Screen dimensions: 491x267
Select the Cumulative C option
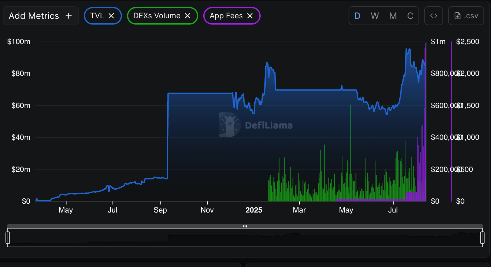pyautogui.click(x=410, y=16)
